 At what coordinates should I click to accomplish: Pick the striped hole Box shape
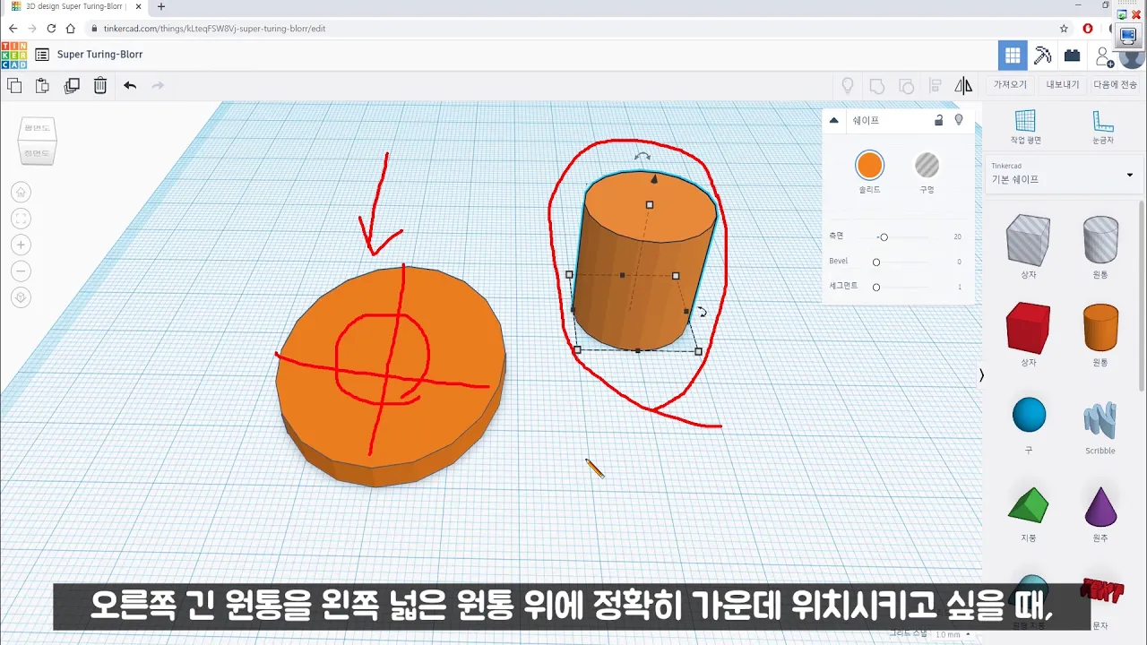click(x=1028, y=242)
